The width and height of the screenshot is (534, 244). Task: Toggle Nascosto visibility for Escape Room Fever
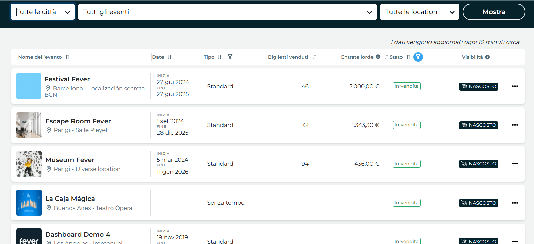click(x=479, y=125)
